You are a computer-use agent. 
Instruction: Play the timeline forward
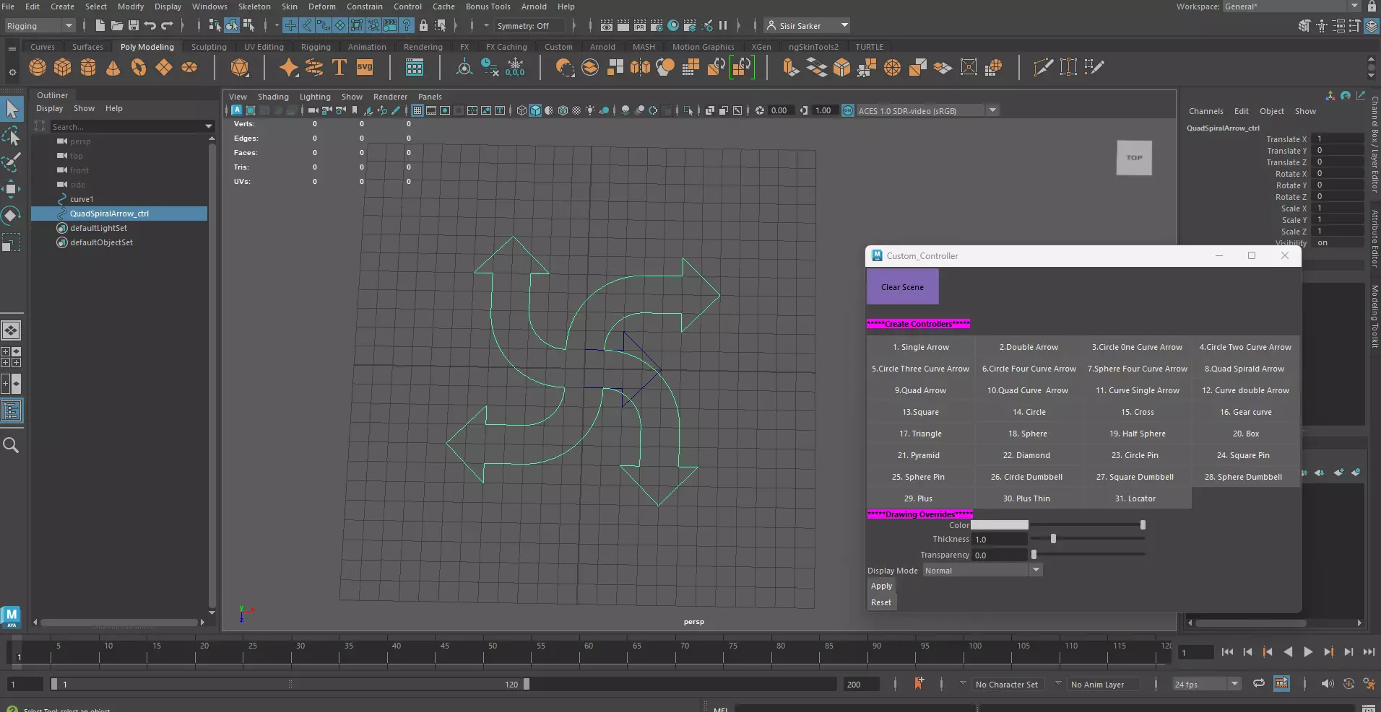[x=1308, y=652]
